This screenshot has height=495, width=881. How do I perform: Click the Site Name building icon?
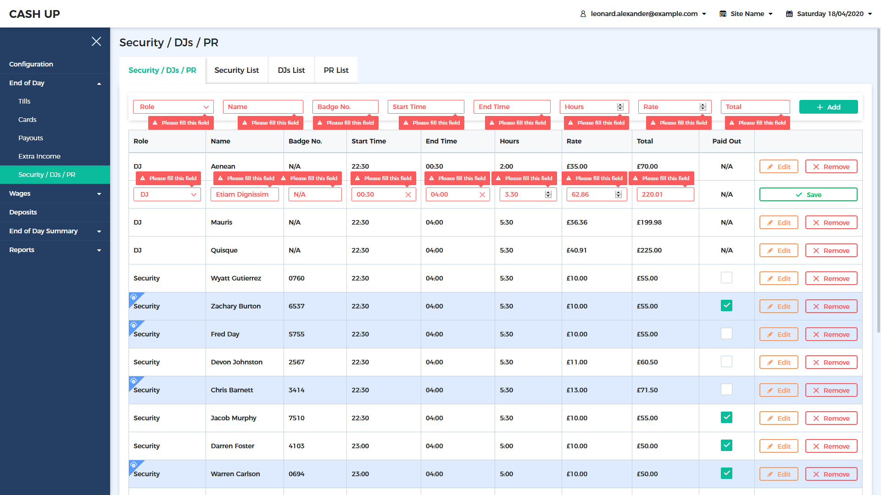point(723,14)
